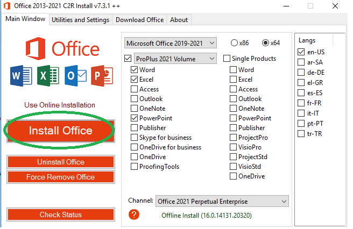Click the Uninstall Office button
The width and height of the screenshot is (353, 229).
coord(61,162)
